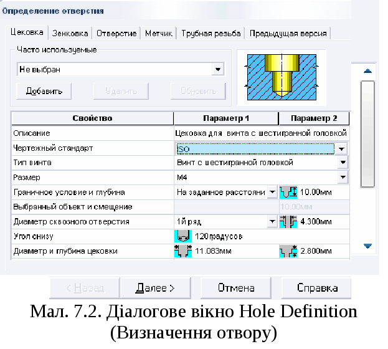Select the Угол снизу row label

pyautogui.click(x=34, y=237)
